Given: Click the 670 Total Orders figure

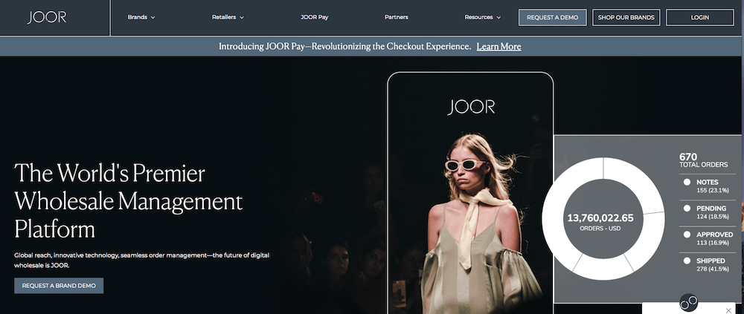Looking at the screenshot, I should coord(703,160).
